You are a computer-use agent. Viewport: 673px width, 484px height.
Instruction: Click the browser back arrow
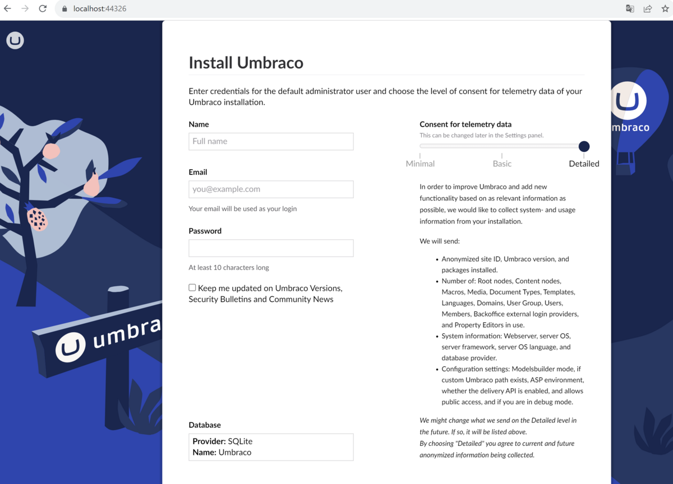click(7, 8)
